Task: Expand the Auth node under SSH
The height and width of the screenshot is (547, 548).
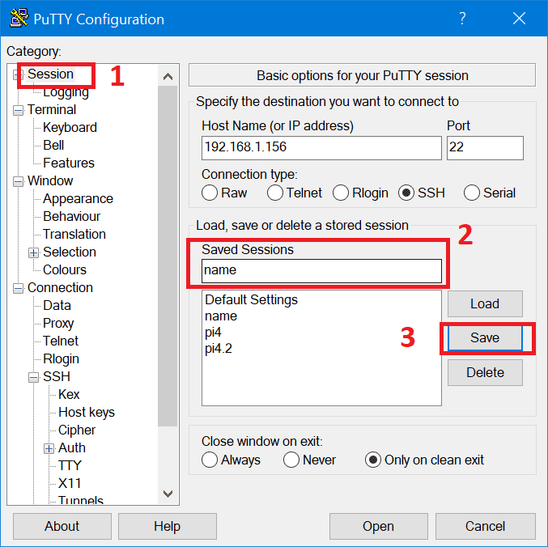Action: pos(49,448)
